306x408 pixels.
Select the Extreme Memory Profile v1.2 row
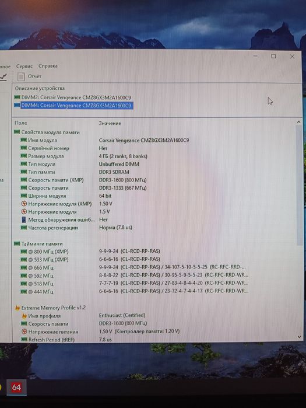click(54, 308)
